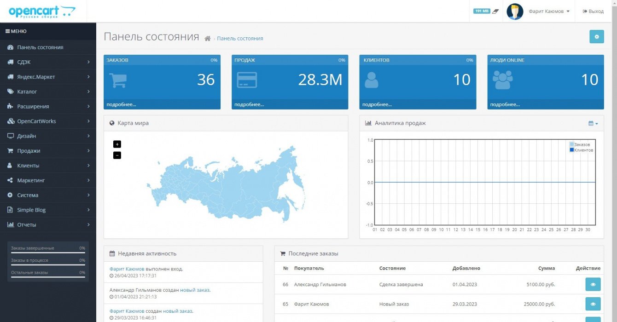Open подробнее link under ПРОДАЖ tile
This screenshot has width=617, height=322.
pyautogui.click(x=249, y=104)
